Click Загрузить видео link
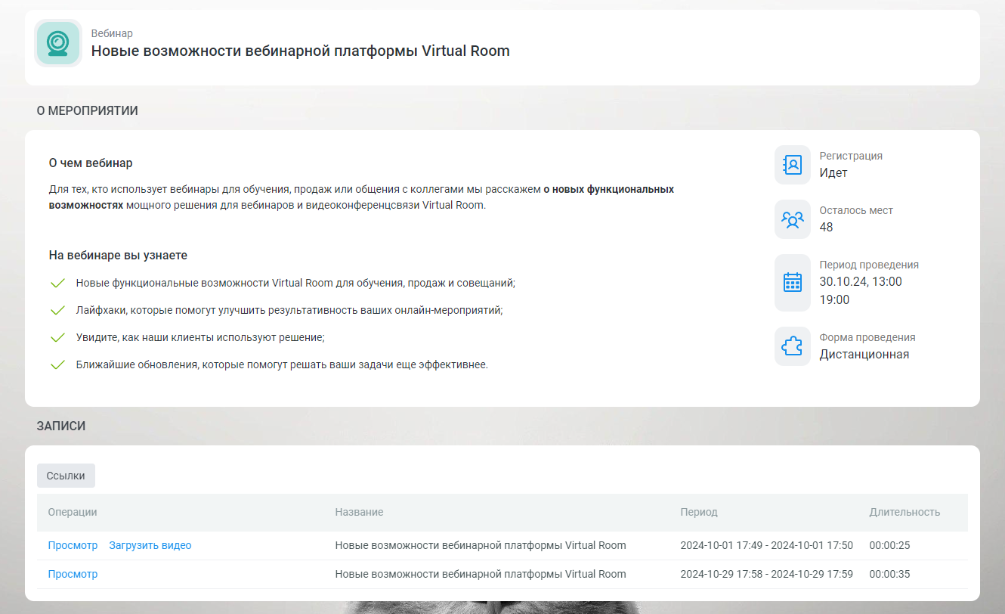1005x614 pixels. coord(150,545)
